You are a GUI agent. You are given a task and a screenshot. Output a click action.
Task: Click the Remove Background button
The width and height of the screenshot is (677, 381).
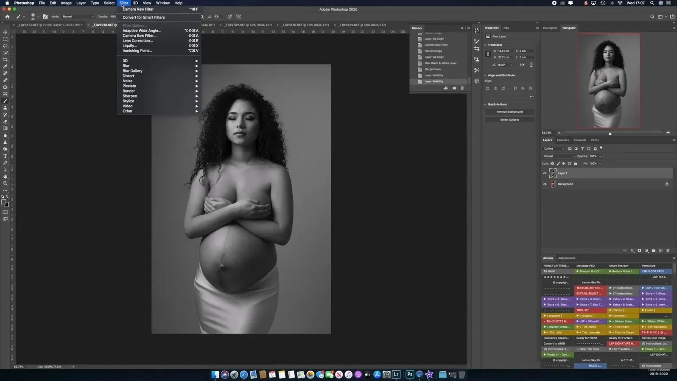(509, 112)
